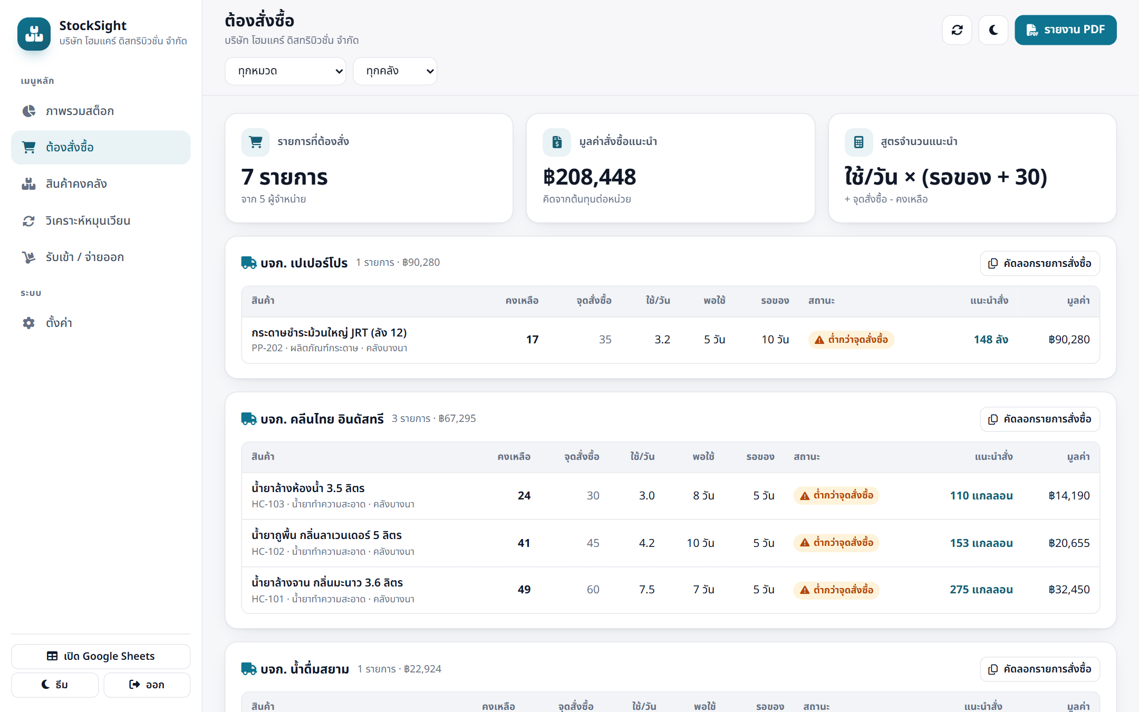Click the invoice icon in มูลค่าสั่งซื้อแนะนำ card
The image size is (1139, 712).
pos(557,142)
